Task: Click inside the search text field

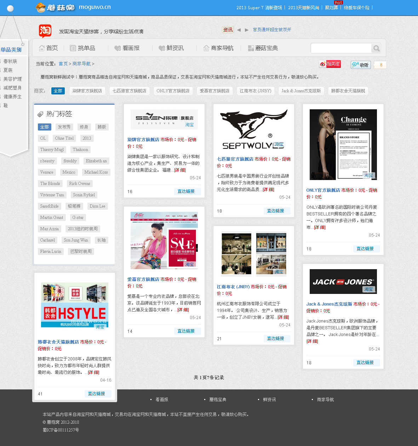Action: coord(340,48)
